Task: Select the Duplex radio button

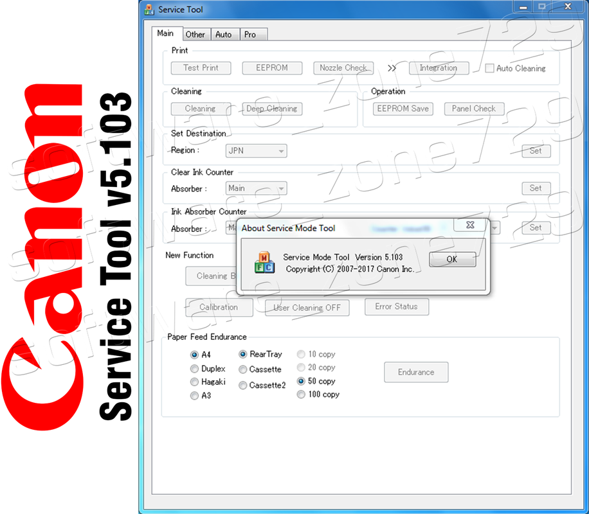Action: point(194,369)
